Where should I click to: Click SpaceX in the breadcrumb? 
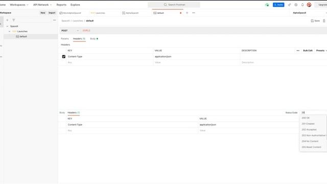[65, 21]
